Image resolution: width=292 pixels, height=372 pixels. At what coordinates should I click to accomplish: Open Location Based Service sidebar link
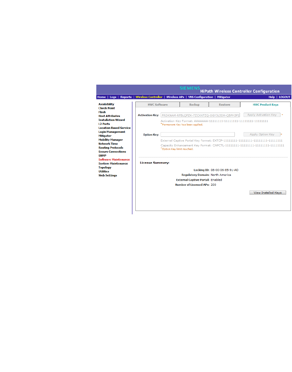point(114,128)
